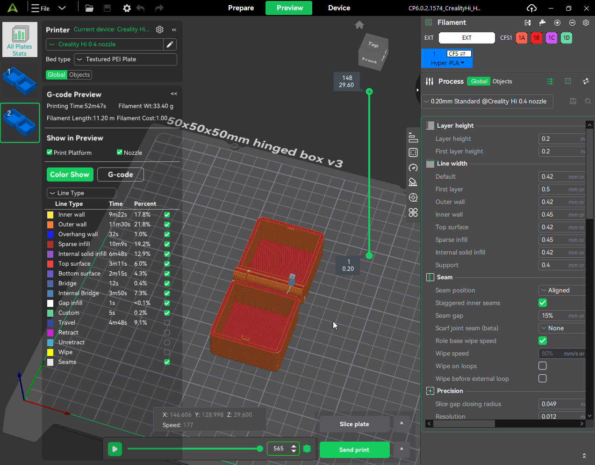
Task: Expand options next to Slice plate
Action: click(401, 424)
